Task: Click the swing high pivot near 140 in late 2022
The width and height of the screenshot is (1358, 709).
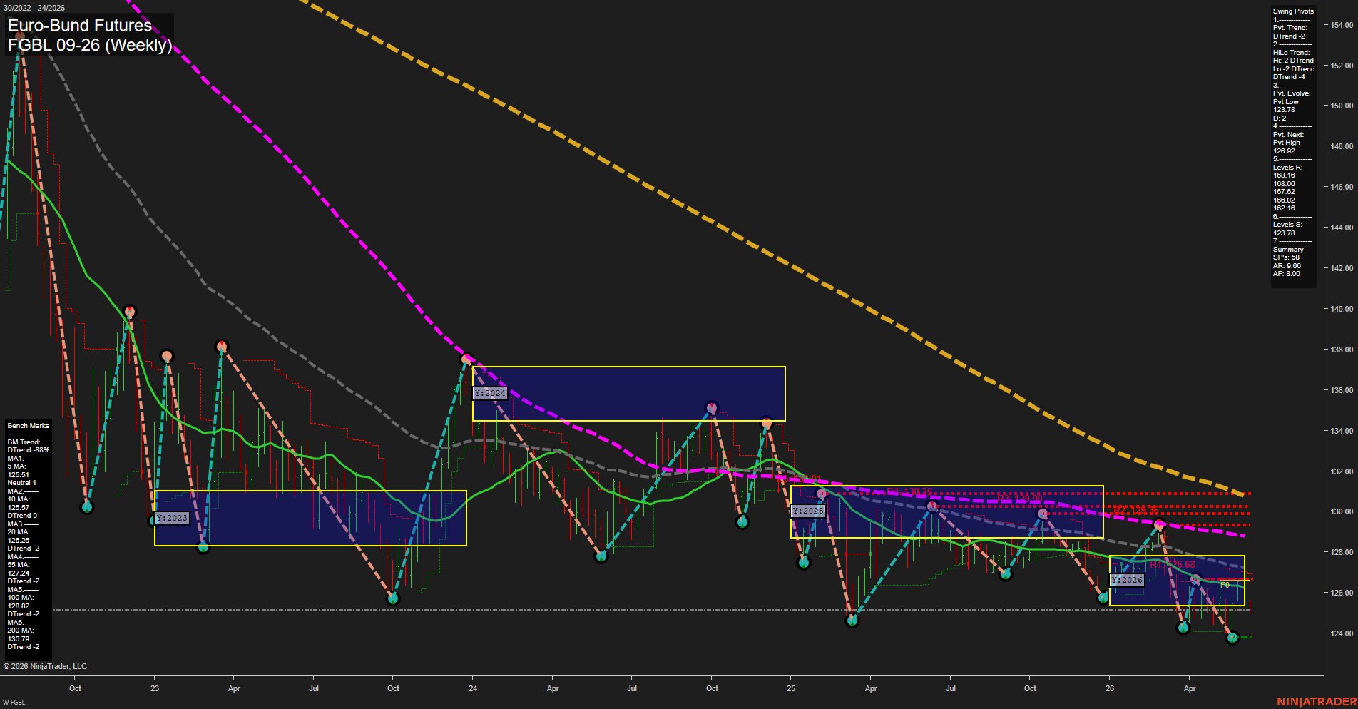Action: (129, 312)
